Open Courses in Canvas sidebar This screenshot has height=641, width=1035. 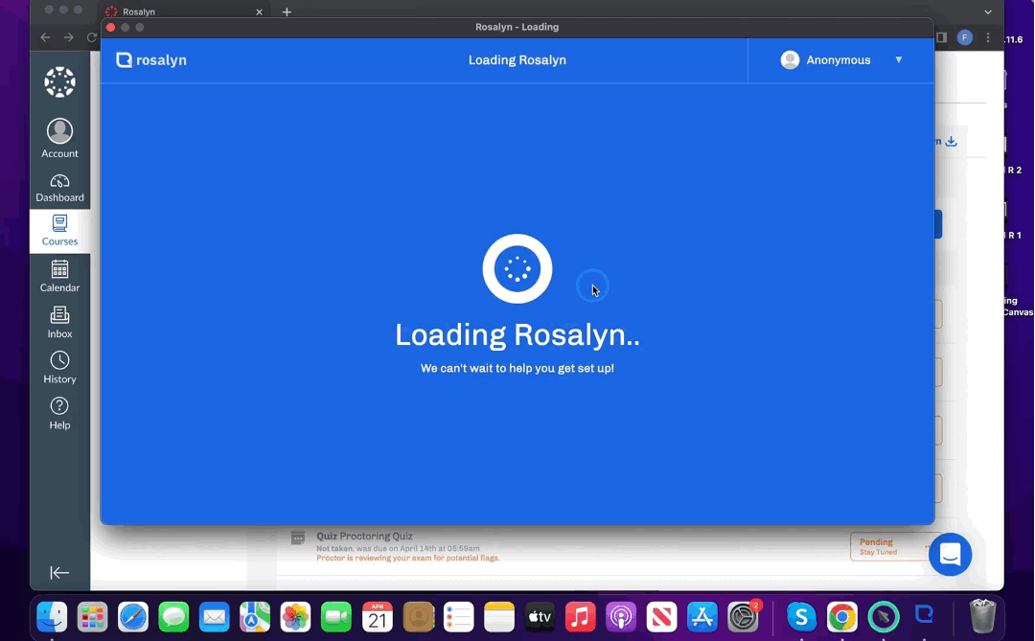[59, 230]
